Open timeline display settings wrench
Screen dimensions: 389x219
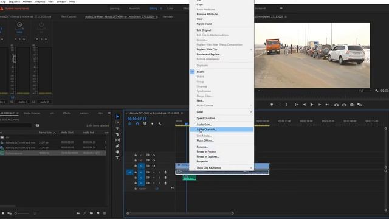(x=160, y=123)
